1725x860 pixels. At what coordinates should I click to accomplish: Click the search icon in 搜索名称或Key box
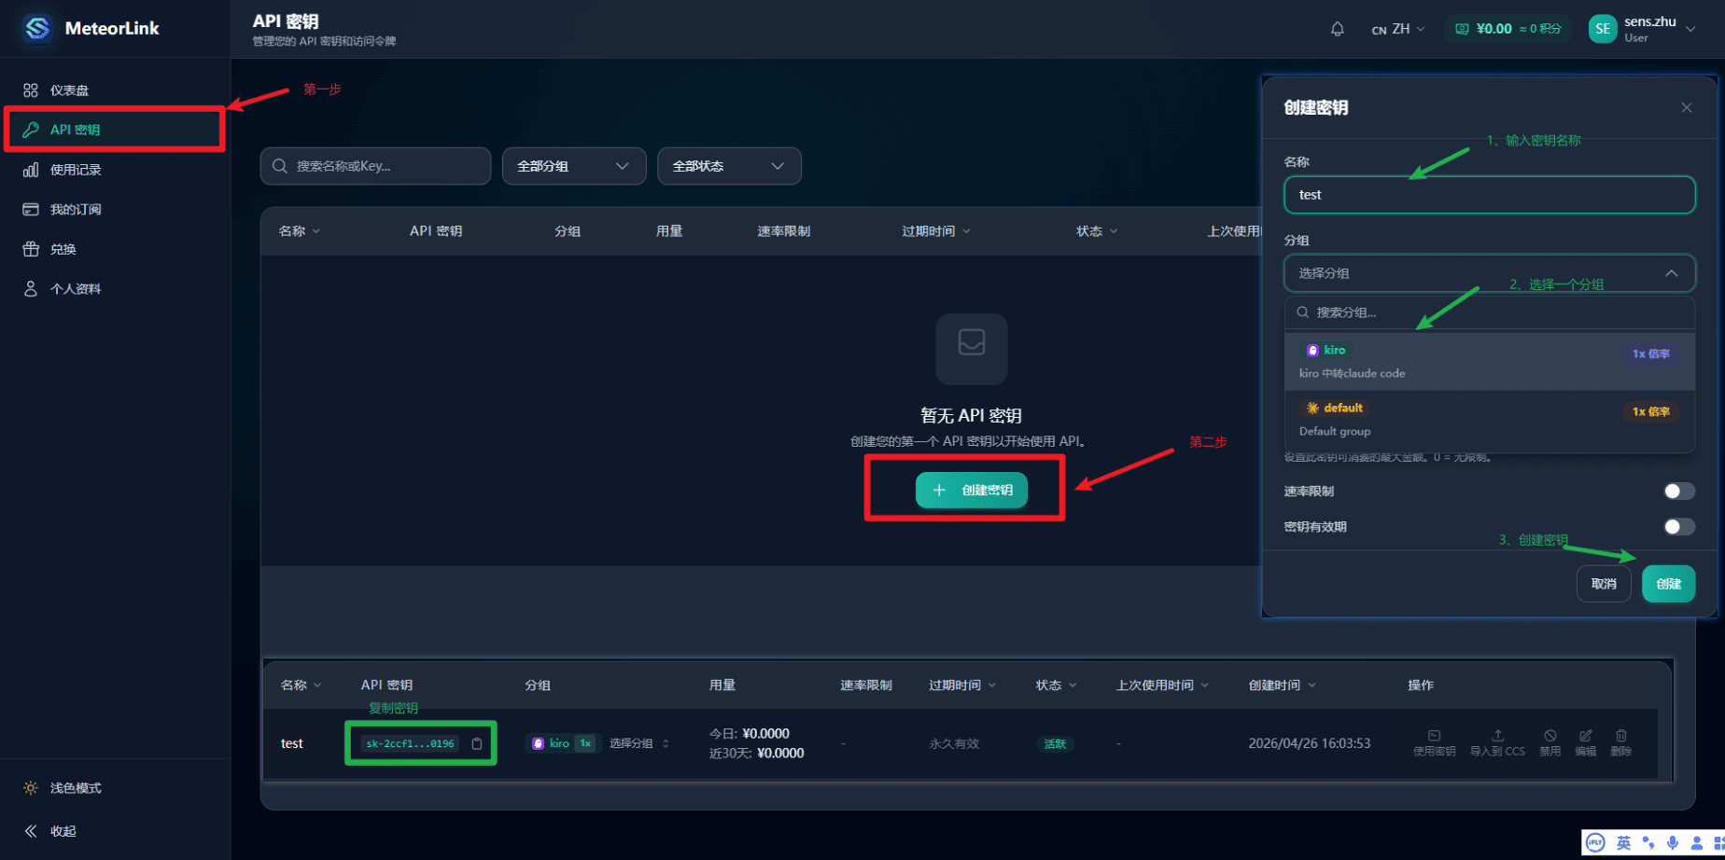tap(280, 166)
